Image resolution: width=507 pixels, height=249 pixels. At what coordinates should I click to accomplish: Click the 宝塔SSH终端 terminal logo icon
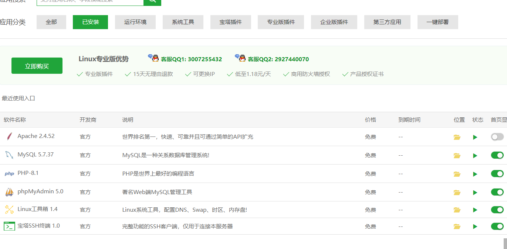coord(9,226)
